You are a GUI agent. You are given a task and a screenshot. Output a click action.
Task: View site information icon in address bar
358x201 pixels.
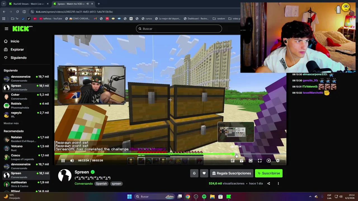tap(32, 12)
